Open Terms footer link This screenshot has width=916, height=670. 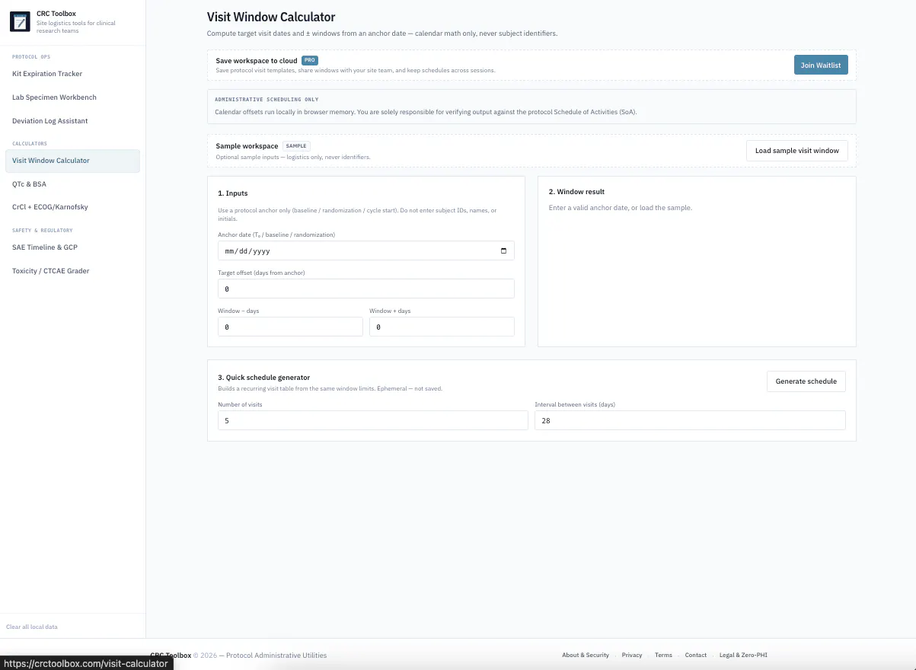click(x=663, y=655)
